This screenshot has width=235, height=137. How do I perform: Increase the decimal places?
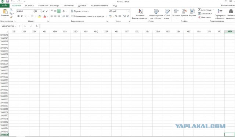[124, 16]
